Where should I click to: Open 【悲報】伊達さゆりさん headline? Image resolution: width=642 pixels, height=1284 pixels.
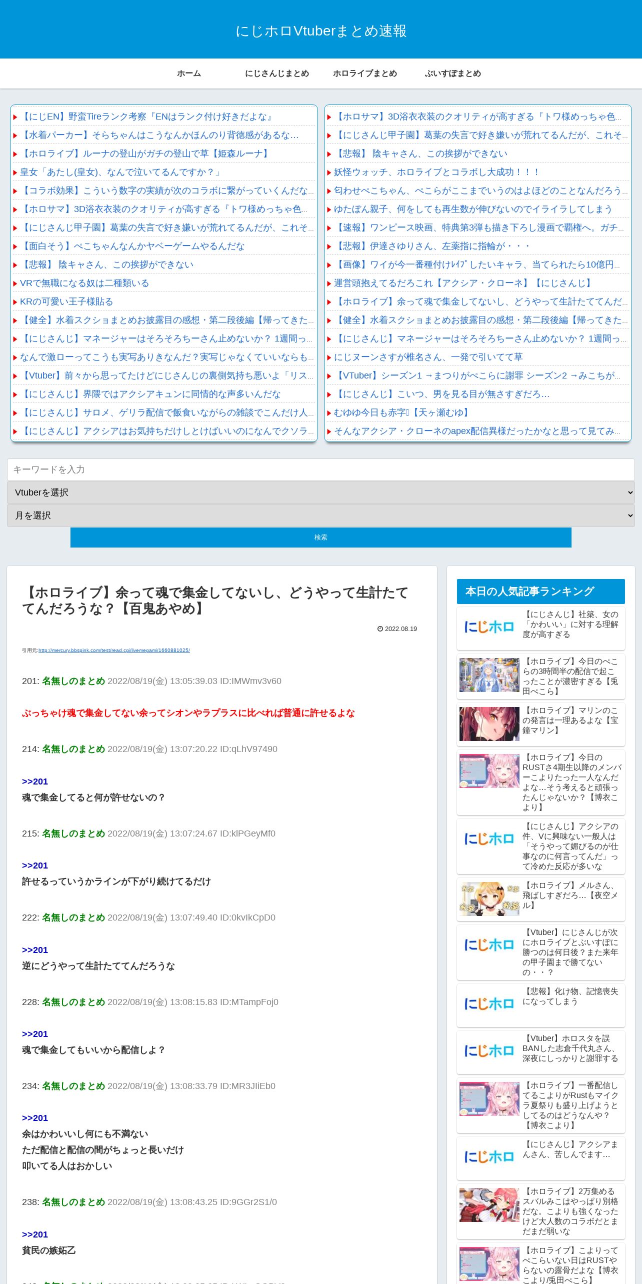tap(432, 246)
